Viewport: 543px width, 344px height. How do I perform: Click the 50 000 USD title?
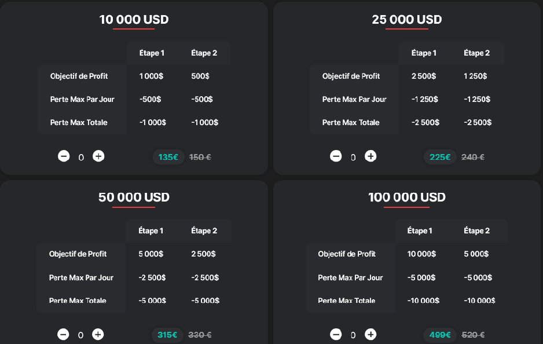click(x=134, y=197)
